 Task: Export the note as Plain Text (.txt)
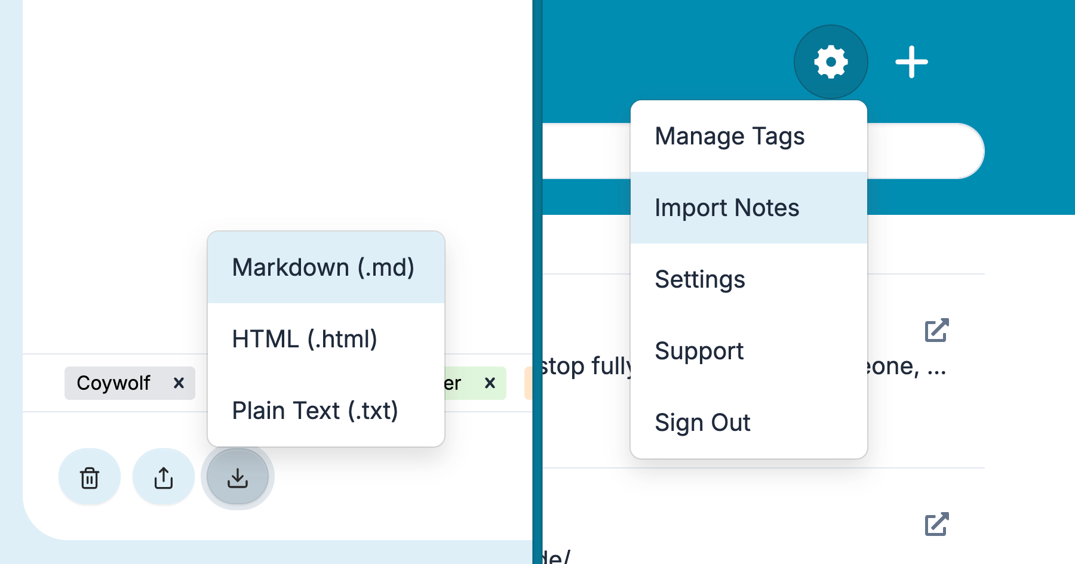(x=315, y=410)
